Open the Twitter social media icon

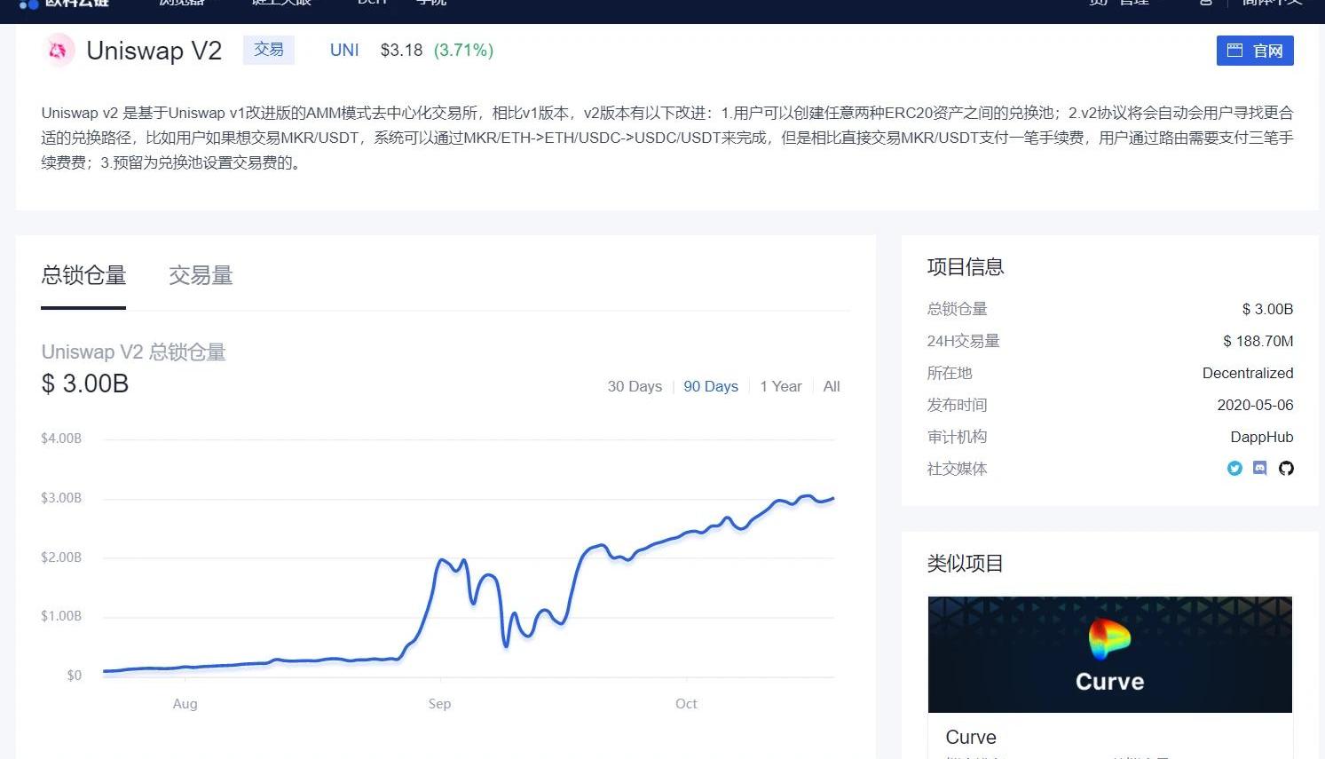pyautogui.click(x=1234, y=469)
